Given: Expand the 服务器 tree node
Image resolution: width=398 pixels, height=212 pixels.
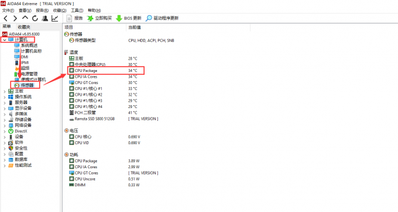Looking at the screenshot, I should pos(5,103).
